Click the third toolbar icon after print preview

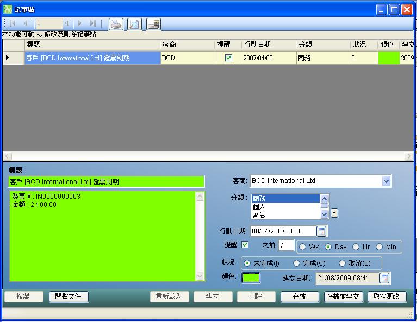[x=153, y=23]
